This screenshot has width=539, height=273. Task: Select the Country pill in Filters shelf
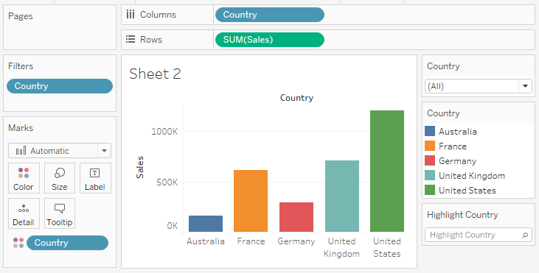click(x=60, y=86)
